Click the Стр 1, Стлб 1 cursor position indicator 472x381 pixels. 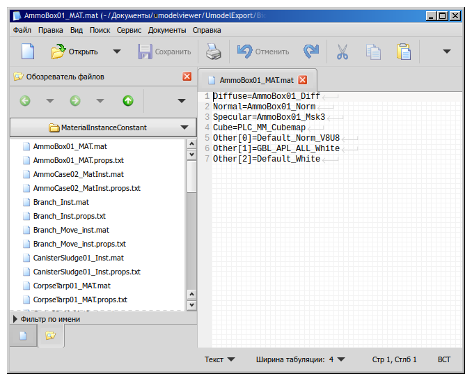click(x=394, y=359)
